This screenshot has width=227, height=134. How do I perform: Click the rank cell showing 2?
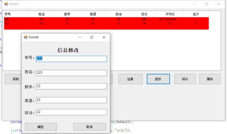(x=196, y=23)
